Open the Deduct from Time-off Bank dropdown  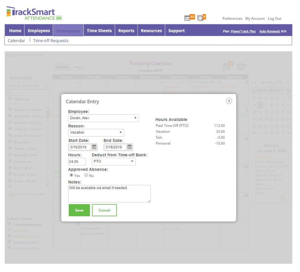click(x=112, y=161)
